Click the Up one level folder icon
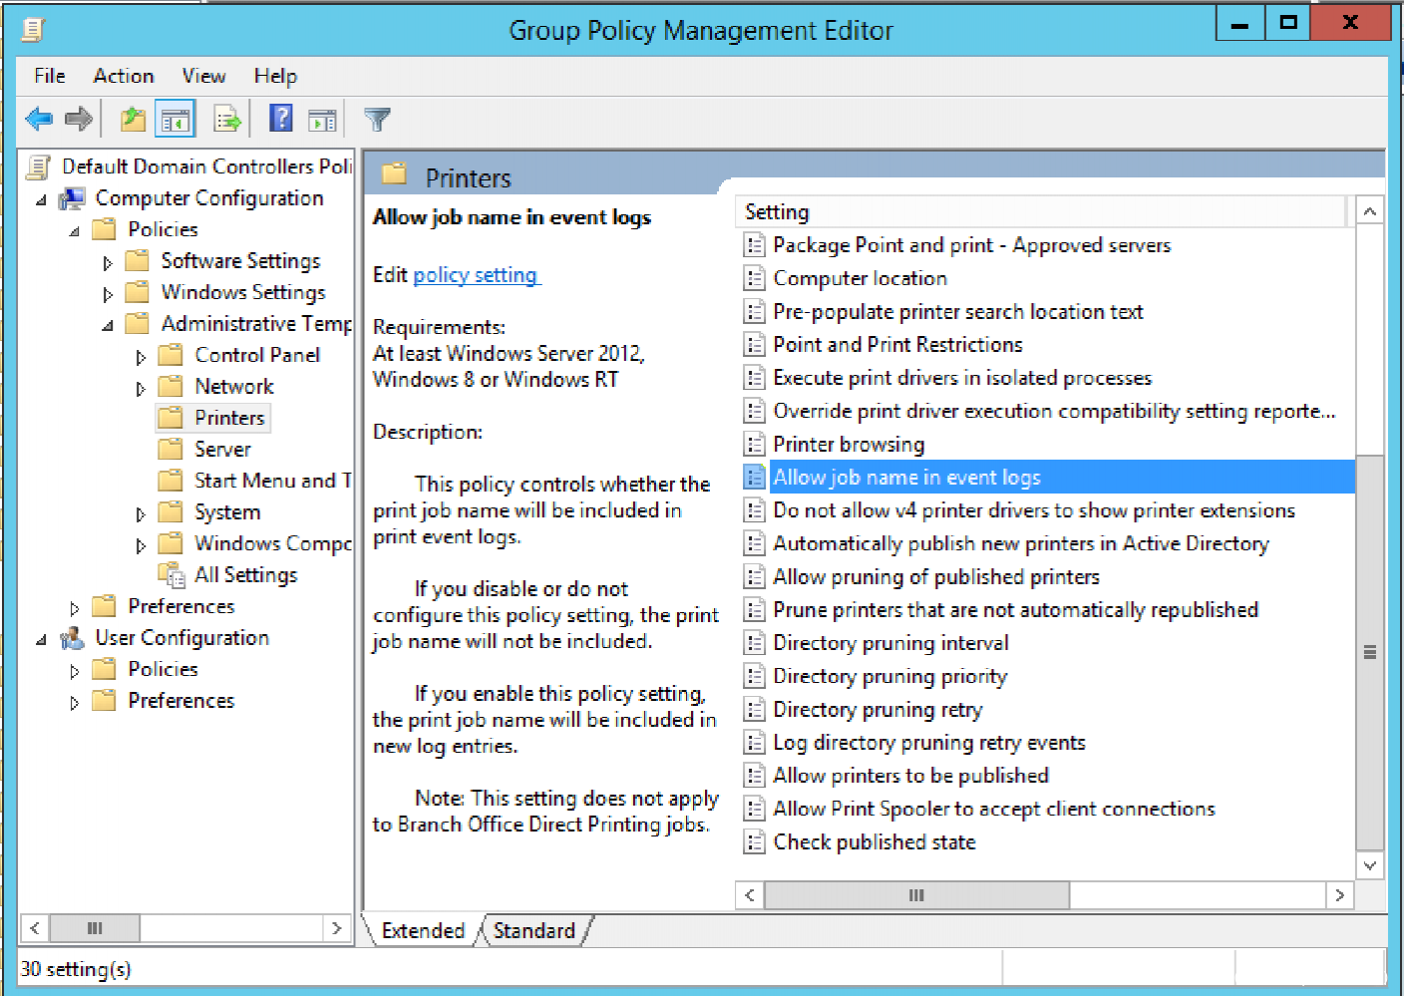 click(133, 120)
